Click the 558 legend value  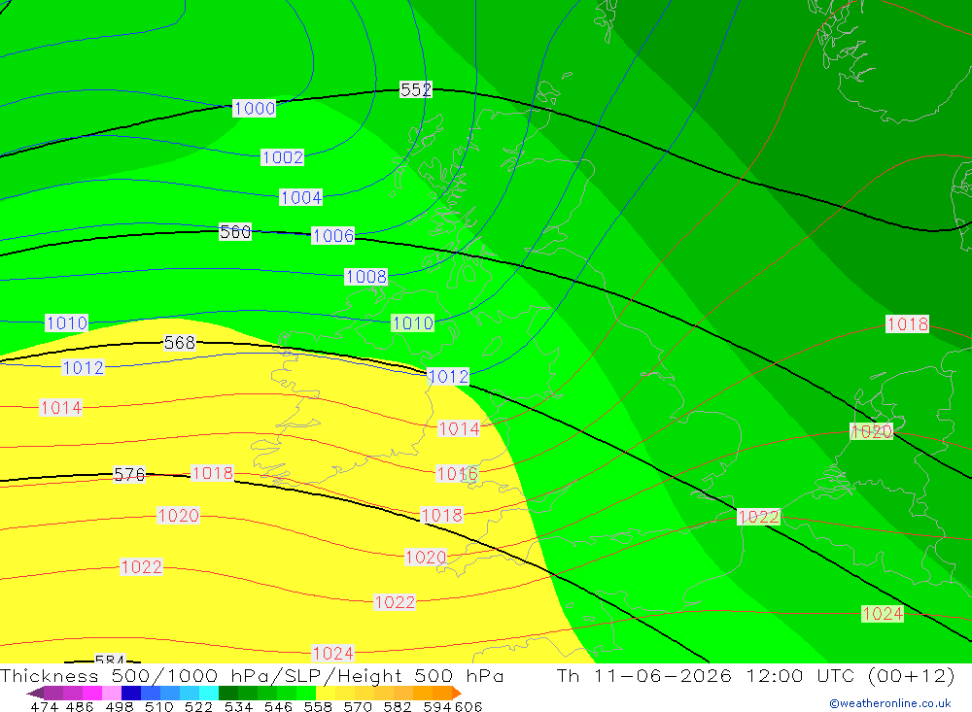tap(318, 707)
